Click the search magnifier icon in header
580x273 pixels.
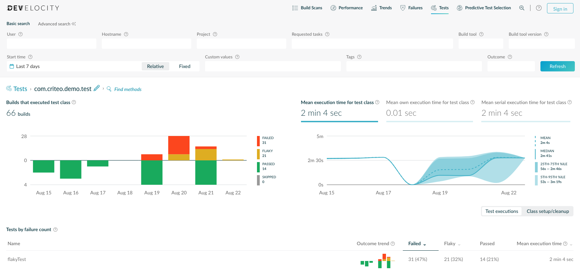pos(522,8)
